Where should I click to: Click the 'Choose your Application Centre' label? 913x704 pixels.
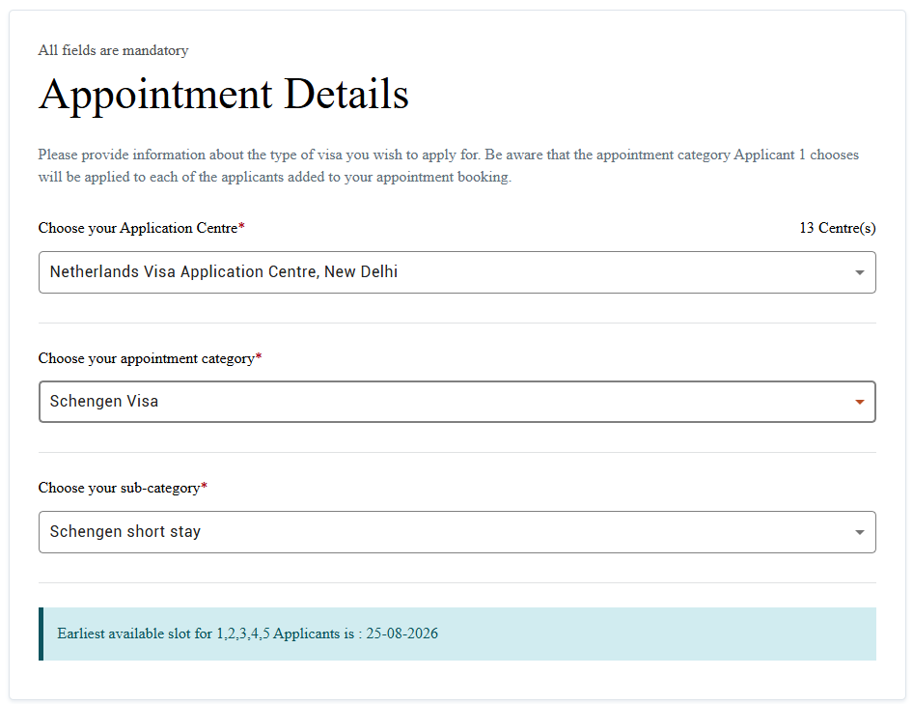coord(142,228)
